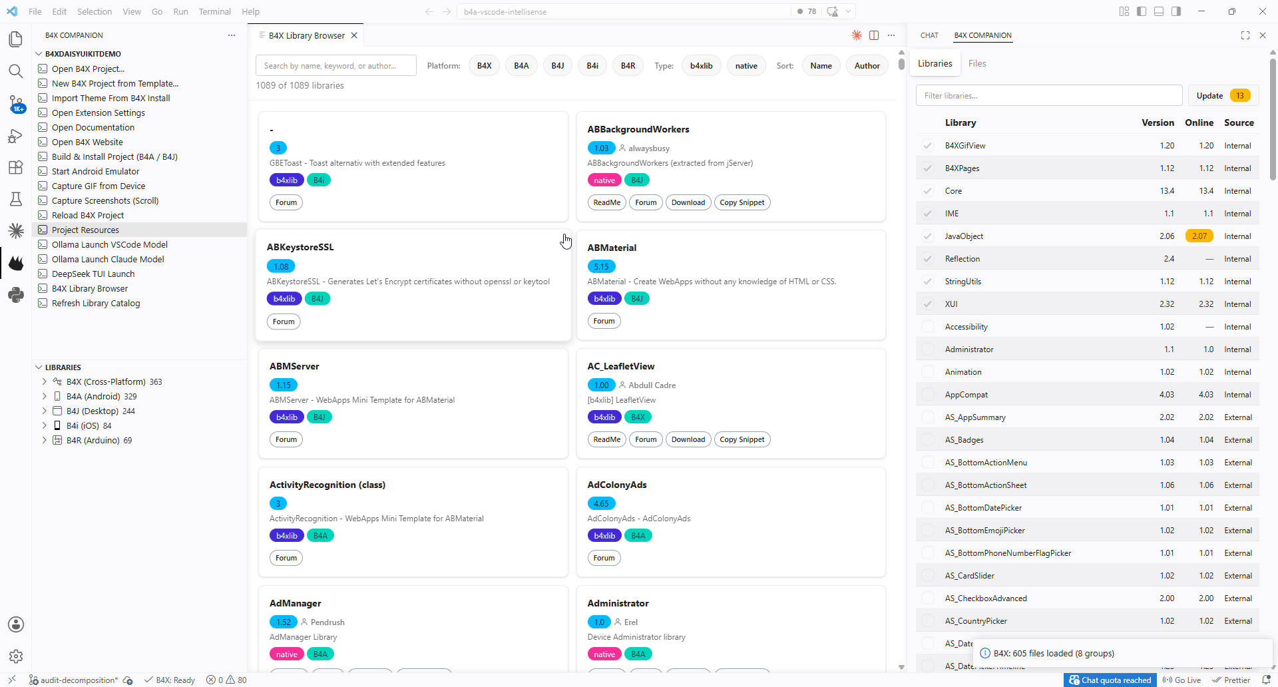
Task: Toggle the B4J platform filter chip
Action: (x=558, y=66)
